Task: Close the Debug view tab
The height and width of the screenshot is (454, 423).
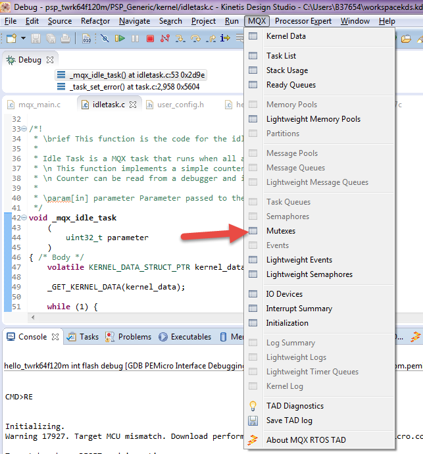Action: coord(50,60)
